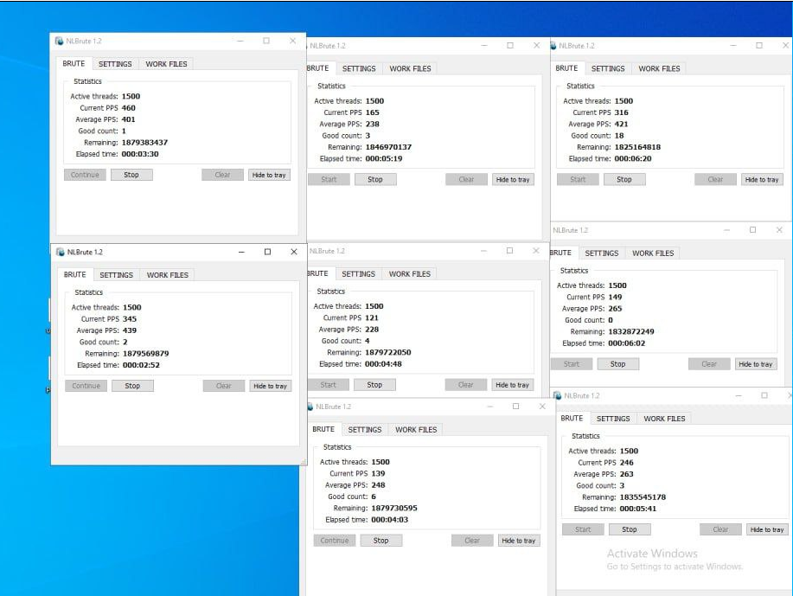Click Stop in the 000:03:30 window
The width and height of the screenshot is (793, 596).
131,175
